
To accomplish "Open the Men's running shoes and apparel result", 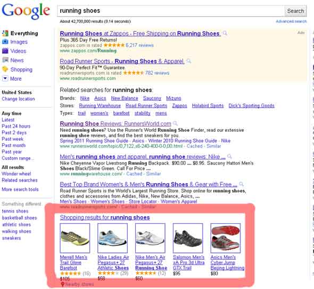I will pos(143,157).
